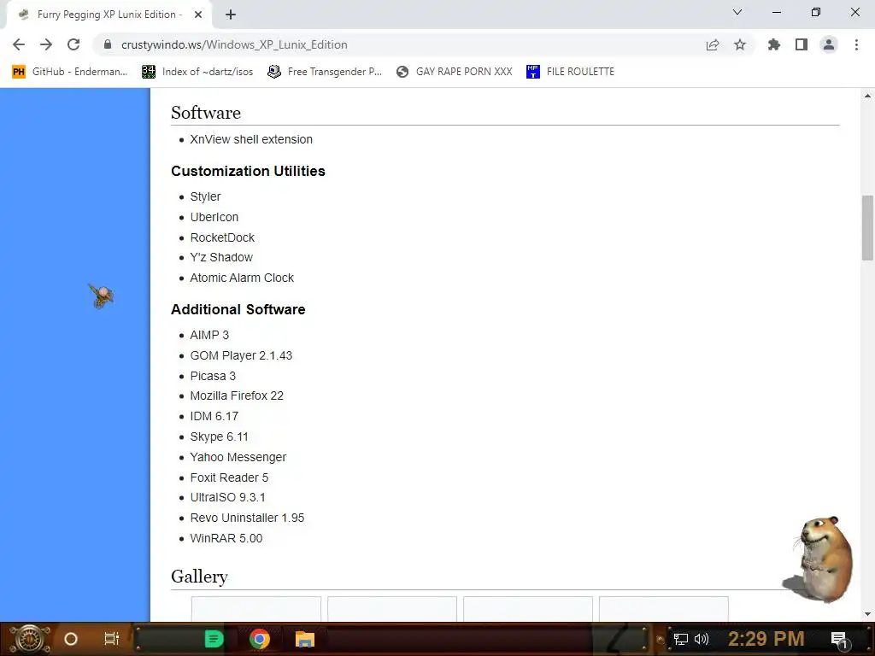Open volume control tray icon

(x=701, y=639)
